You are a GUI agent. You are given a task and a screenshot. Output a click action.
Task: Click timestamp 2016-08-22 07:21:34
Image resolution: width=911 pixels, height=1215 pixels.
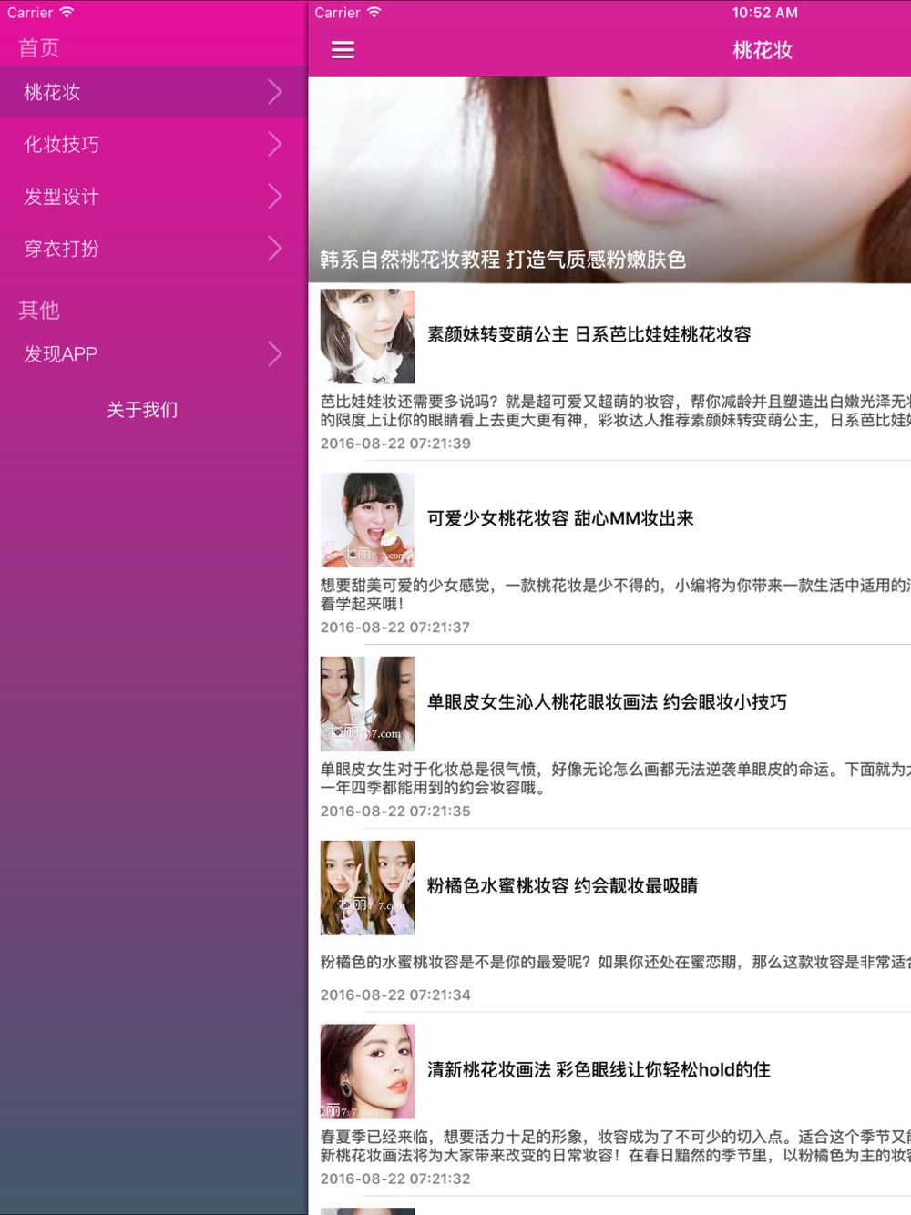click(x=395, y=995)
